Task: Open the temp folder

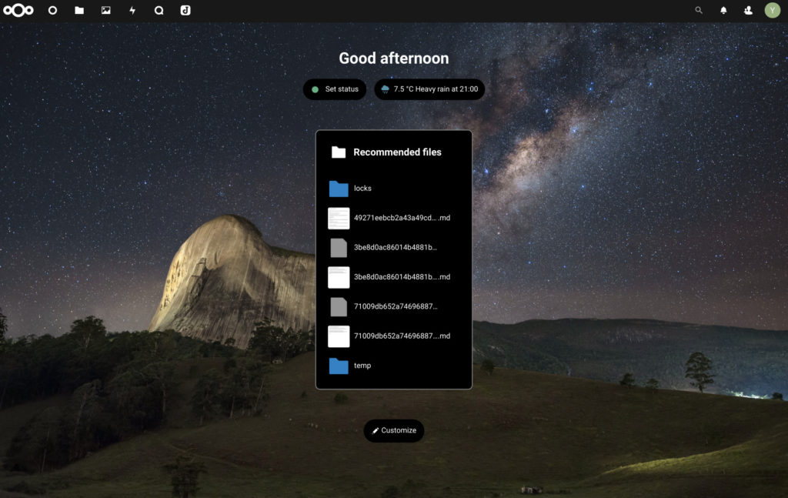Action: [x=393, y=366]
